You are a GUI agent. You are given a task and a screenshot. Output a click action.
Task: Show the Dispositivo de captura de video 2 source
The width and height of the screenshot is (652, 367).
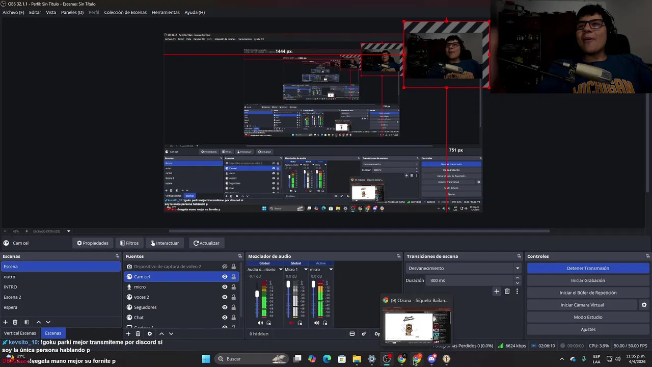coord(225,267)
